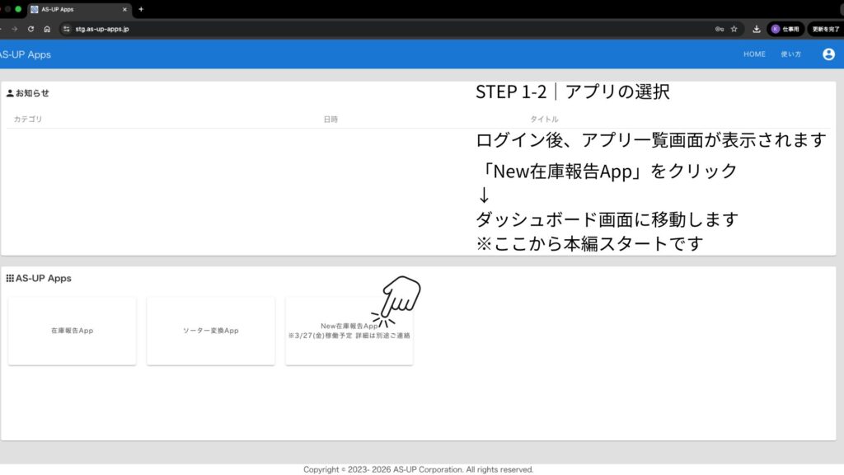The image size is (844, 475).
Task: Close the AS-UP Apps browser tab
Action: [124, 9]
